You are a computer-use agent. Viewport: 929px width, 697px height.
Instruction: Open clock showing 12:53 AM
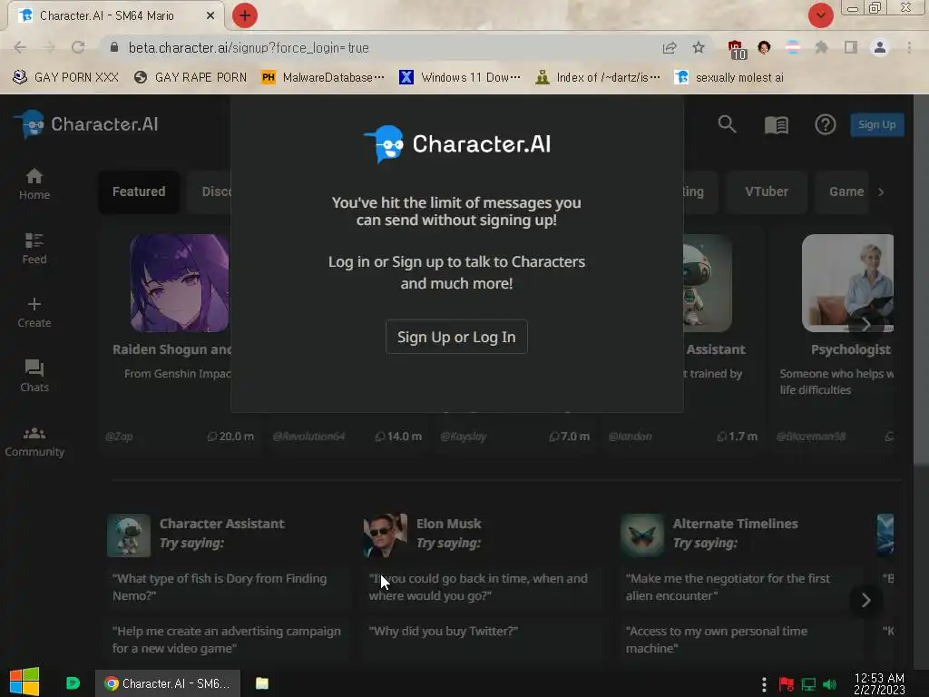click(879, 683)
